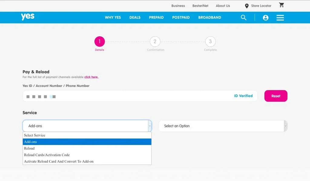The height and width of the screenshot is (181, 310).
Task: Expand the Select an Option dropdown
Action: [223, 126]
